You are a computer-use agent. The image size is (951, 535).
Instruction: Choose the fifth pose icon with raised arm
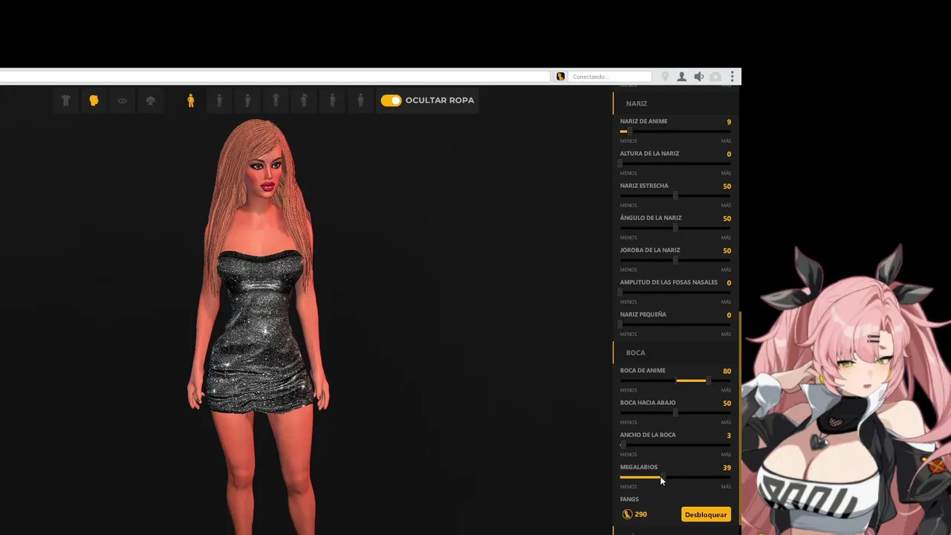[304, 100]
